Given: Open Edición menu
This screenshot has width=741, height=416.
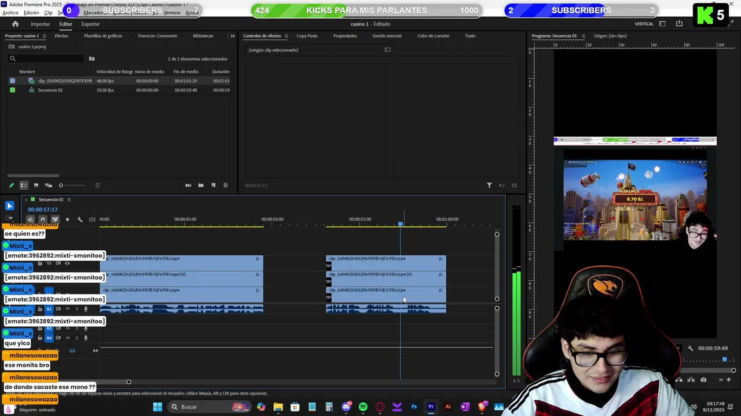Looking at the screenshot, I should coord(31,13).
